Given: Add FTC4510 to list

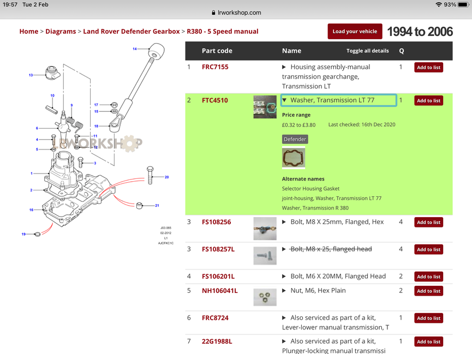Looking at the screenshot, I should click(x=429, y=100).
